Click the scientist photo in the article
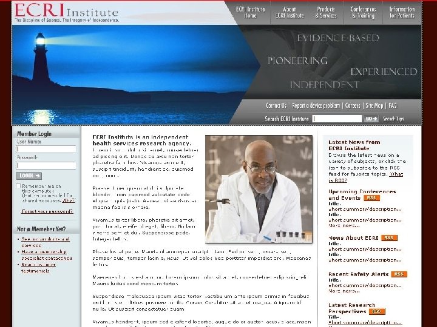The image size is (437, 327). pos(259,189)
